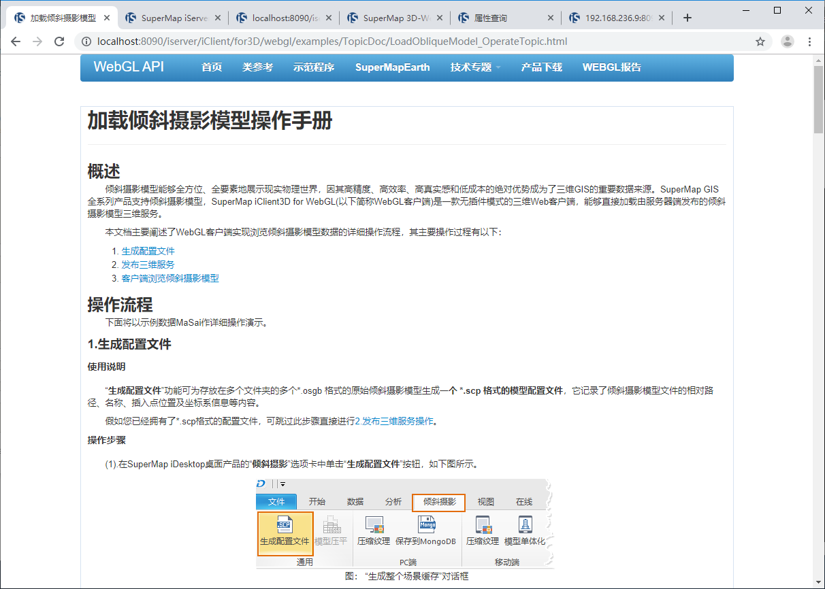Viewport: 825px width, 589px height.
Task: Switch to the SuperMap 3D-W tab
Action: tap(394, 18)
